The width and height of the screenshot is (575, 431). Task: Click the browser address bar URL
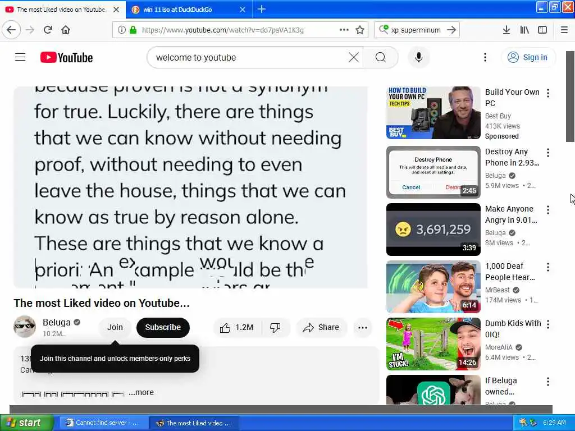[x=223, y=30]
